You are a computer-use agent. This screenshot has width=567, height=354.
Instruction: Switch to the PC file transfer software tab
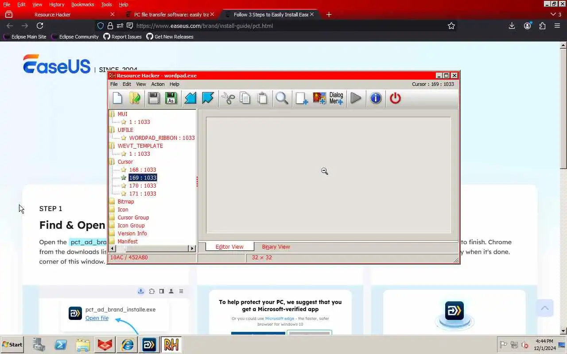(x=170, y=15)
